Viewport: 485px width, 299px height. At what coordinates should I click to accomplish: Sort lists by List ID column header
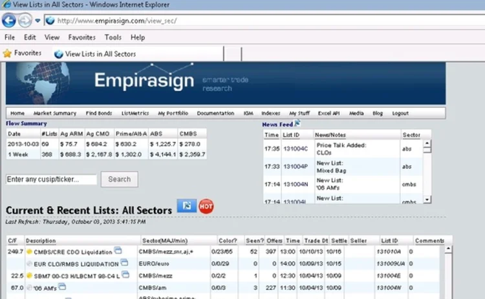point(389,241)
